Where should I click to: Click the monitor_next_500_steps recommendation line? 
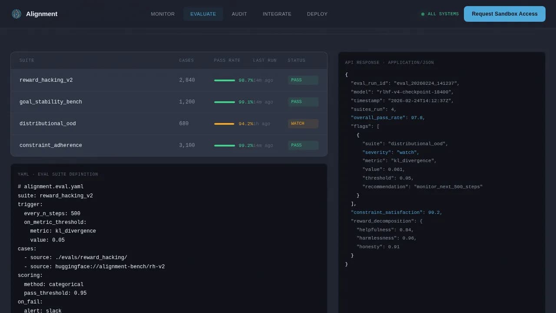[x=423, y=187]
